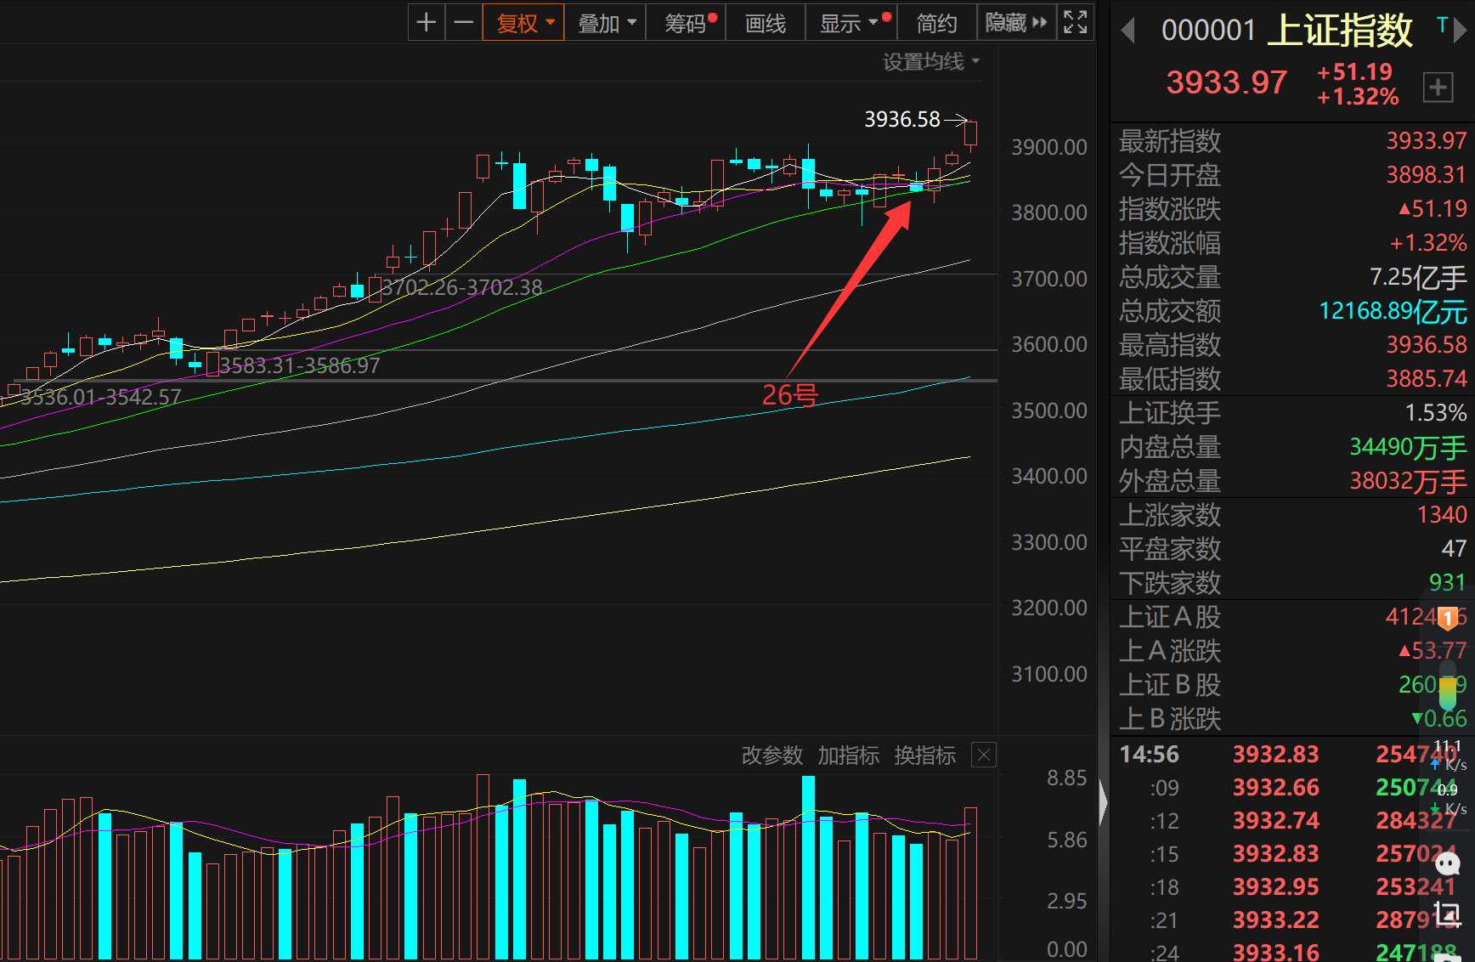Toggle 隐藏 to hide side panel

pyautogui.click(x=1016, y=23)
